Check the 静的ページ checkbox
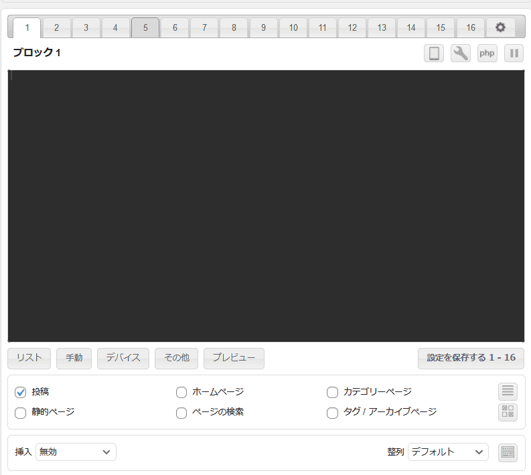 20,413
